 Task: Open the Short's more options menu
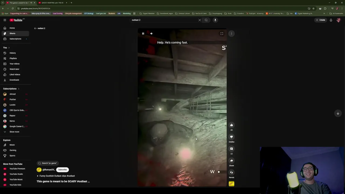coord(232,34)
